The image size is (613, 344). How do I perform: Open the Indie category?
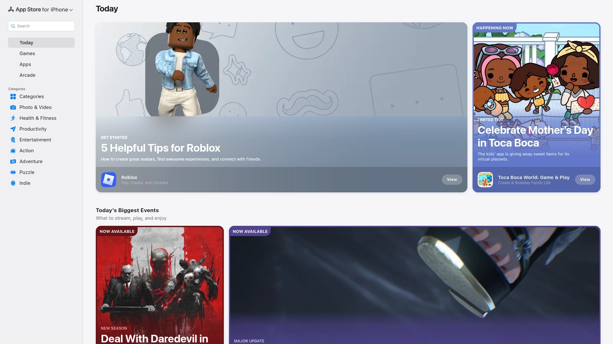[41, 183]
